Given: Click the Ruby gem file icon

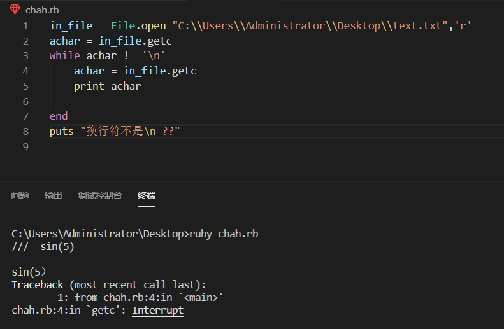Looking at the screenshot, I should (15, 10).
